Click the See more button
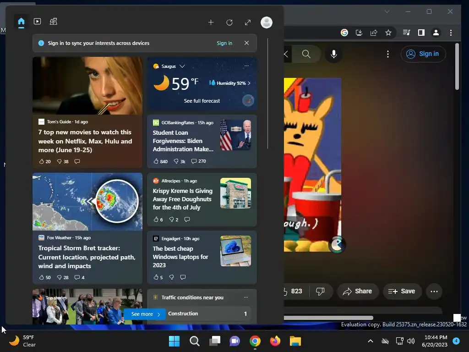The width and height of the screenshot is (469, 352). pyautogui.click(x=145, y=314)
